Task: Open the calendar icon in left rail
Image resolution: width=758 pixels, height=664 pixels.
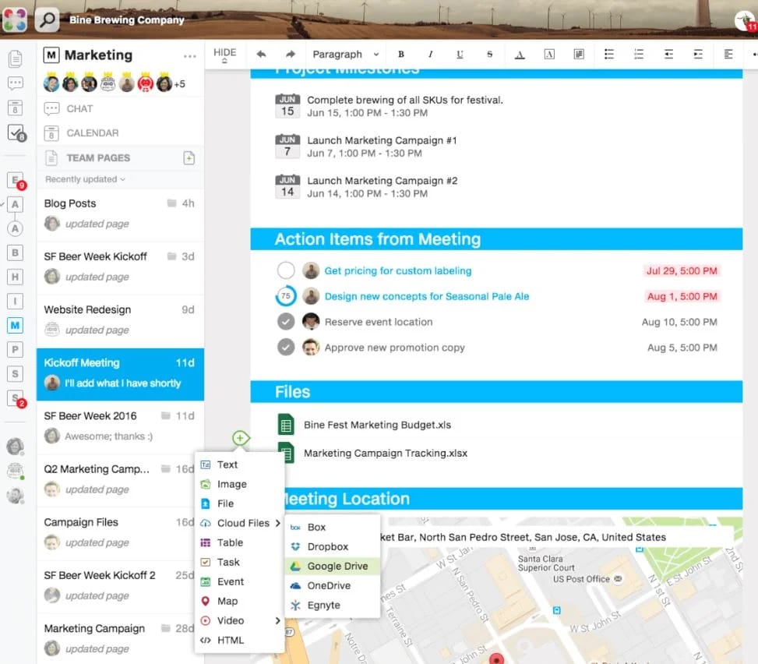Action: [x=15, y=108]
